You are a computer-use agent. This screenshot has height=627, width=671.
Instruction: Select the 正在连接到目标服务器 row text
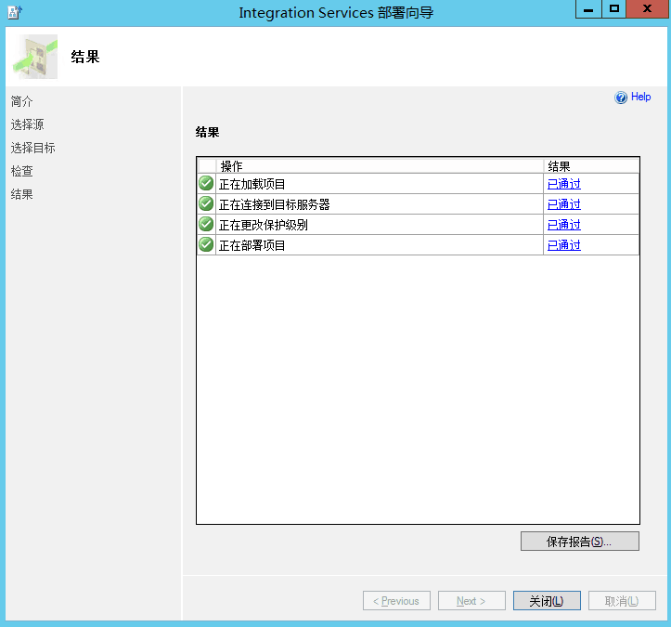[275, 204]
